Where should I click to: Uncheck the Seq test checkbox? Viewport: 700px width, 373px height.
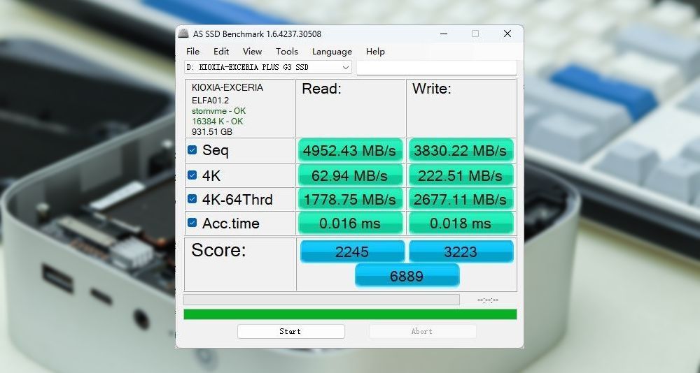(x=192, y=150)
